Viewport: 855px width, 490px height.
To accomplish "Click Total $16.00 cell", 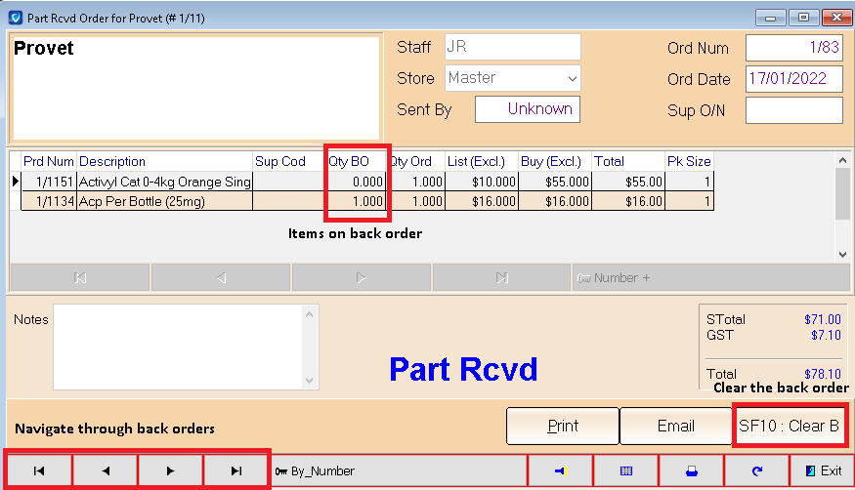I will pos(627,201).
